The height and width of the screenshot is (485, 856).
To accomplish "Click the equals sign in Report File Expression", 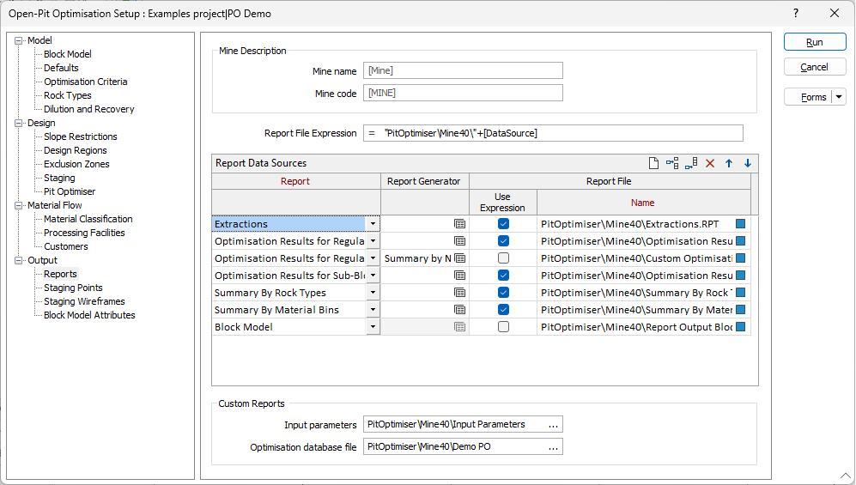I will click(372, 133).
